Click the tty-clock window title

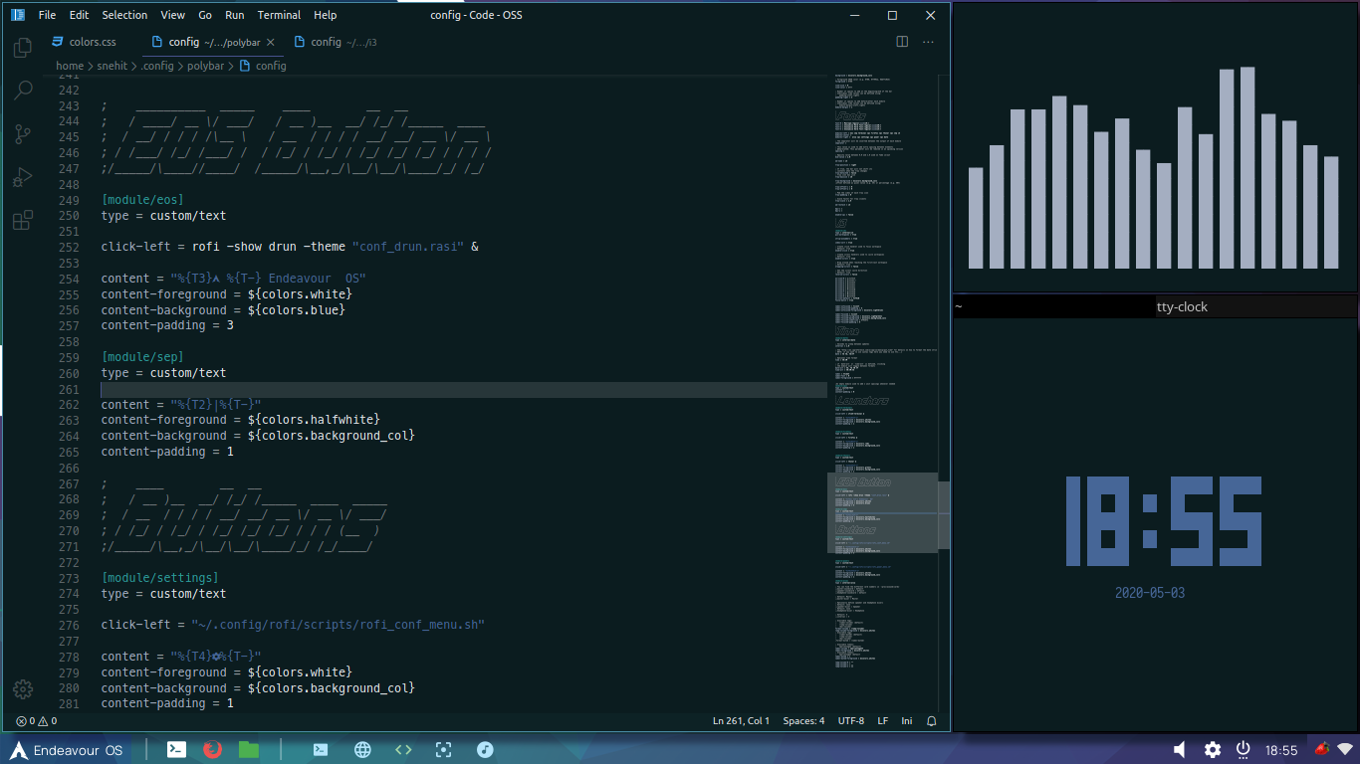click(x=1182, y=306)
